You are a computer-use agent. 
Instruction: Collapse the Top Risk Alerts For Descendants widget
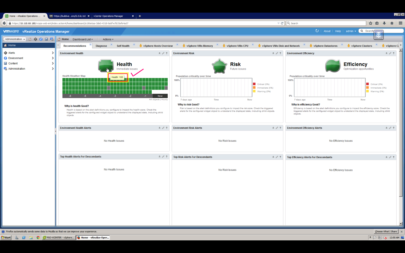[x=273, y=157]
